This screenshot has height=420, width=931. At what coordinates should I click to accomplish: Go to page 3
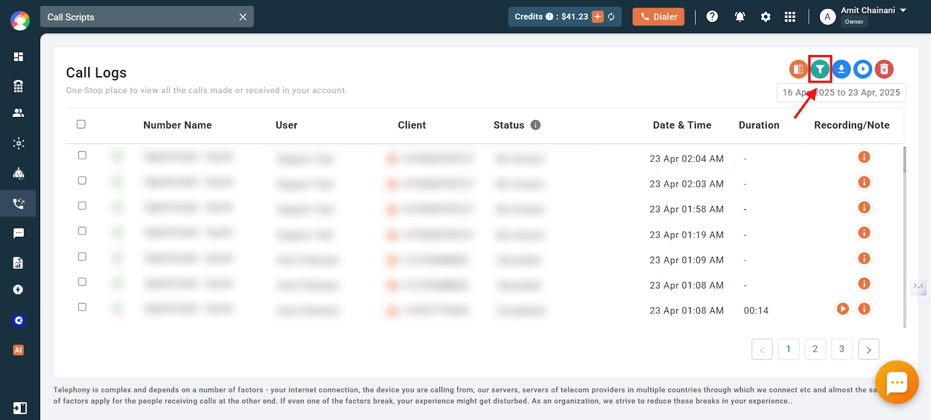click(842, 349)
